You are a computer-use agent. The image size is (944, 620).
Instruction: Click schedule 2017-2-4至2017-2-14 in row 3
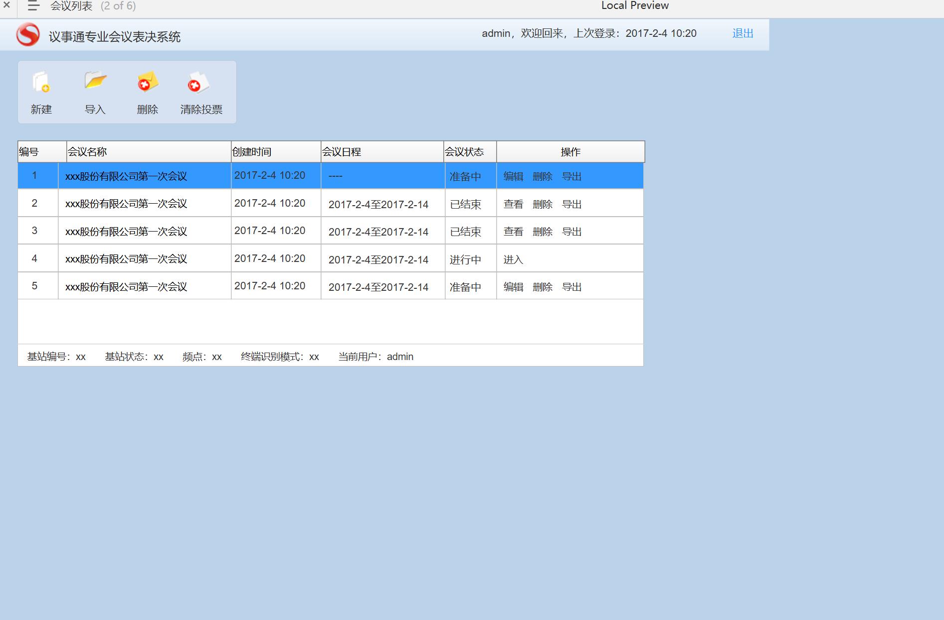tap(378, 232)
